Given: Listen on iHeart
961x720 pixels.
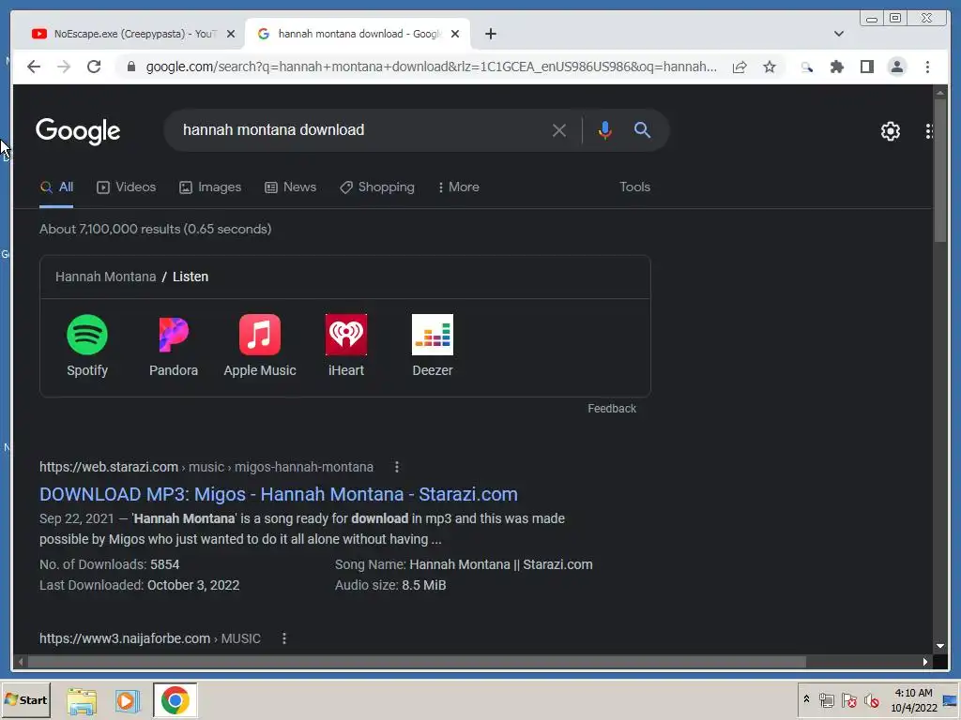Looking at the screenshot, I should [346, 346].
